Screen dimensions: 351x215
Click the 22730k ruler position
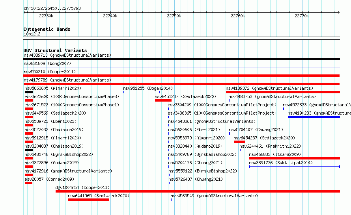tap(46, 16)
